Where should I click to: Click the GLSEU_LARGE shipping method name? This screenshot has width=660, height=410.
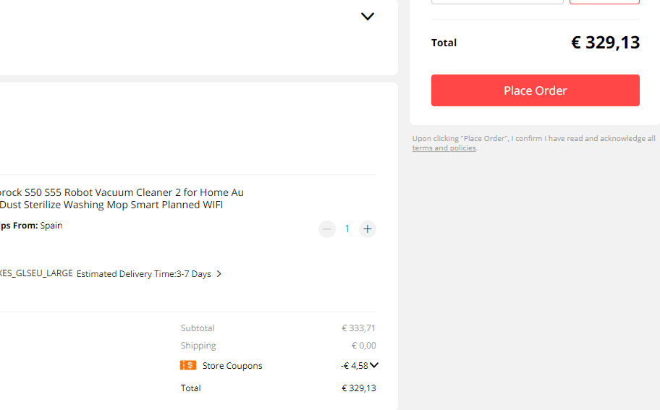point(36,274)
